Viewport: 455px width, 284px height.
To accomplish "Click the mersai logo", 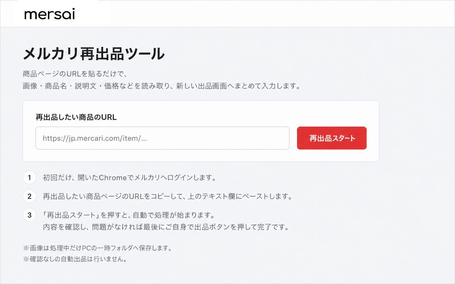I will click(x=50, y=14).
